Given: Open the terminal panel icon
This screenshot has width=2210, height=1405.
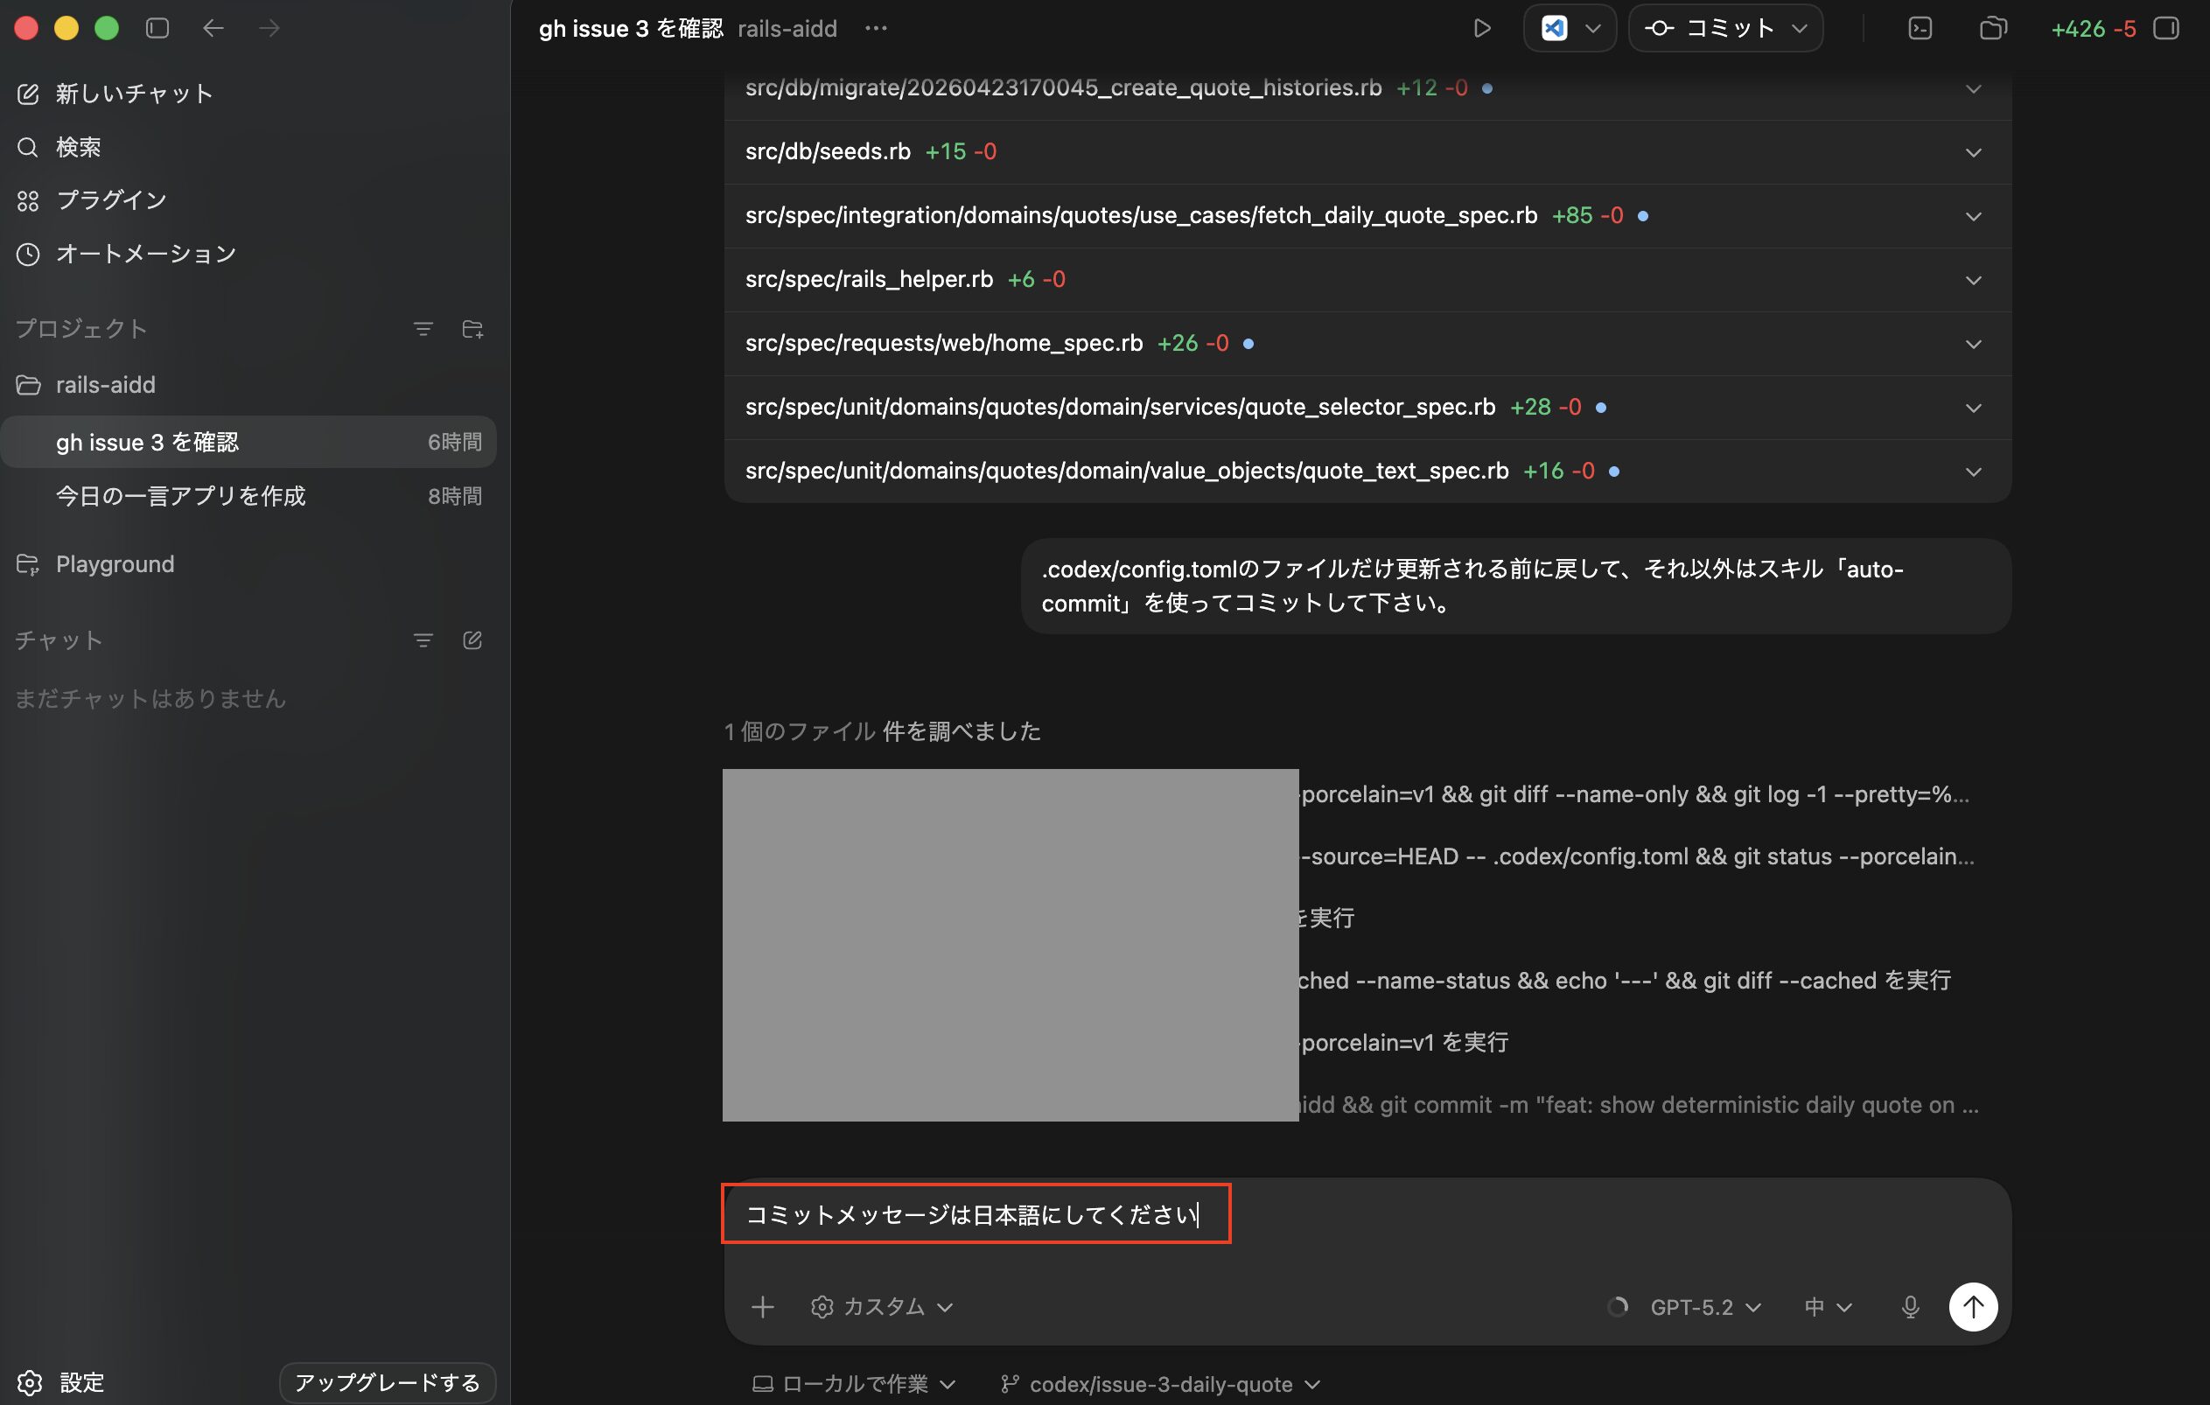Looking at the screenshot, I should click(x=1919, y=29).
